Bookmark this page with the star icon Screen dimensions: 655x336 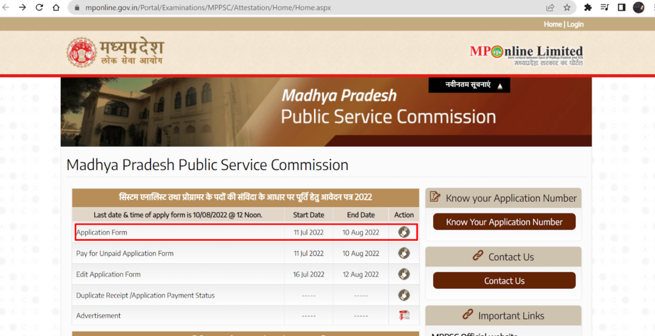(x=567, y=8)
